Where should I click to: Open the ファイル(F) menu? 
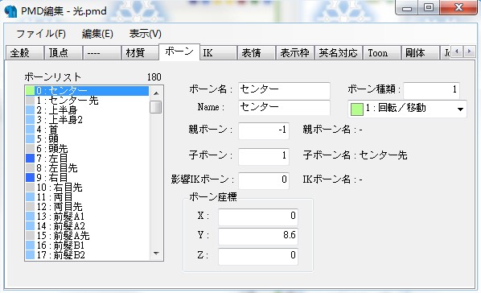coord(41,34)
